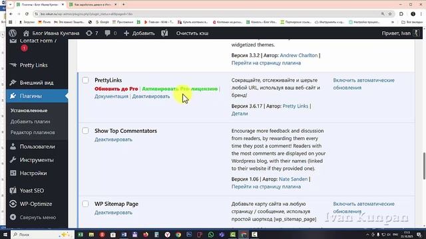Image resolution: width=426 pixels, height=239 pixels.
Task: Open the Добавить menu in admin bar
Action: 139,33
